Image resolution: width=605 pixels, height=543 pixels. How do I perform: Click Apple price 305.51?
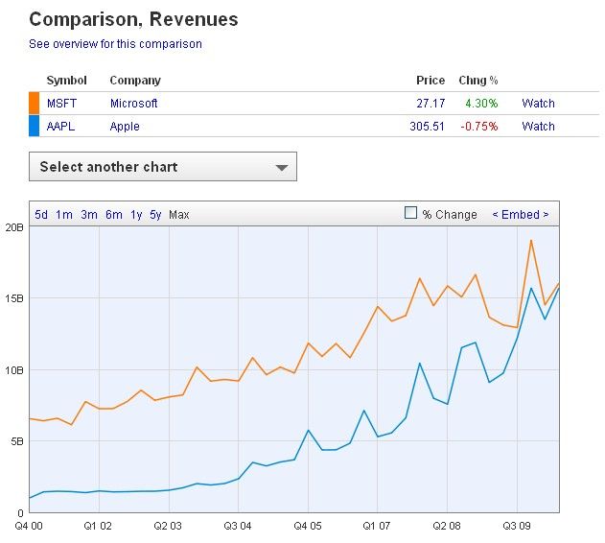click(x=427, y=127)
